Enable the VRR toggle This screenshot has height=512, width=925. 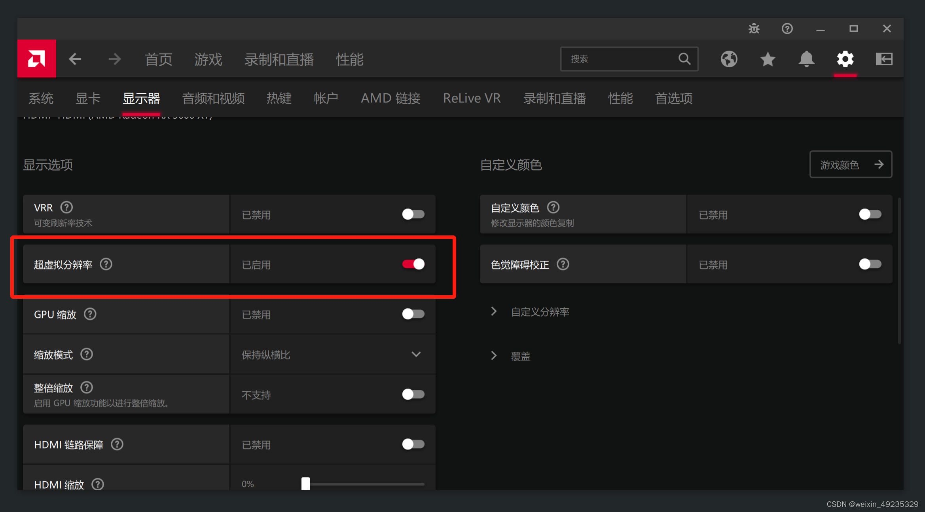[x=413, y=214]
